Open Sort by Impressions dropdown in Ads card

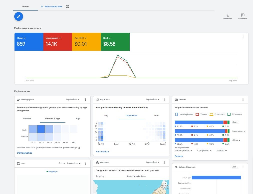pyautogui.click(x=74, y=163)
